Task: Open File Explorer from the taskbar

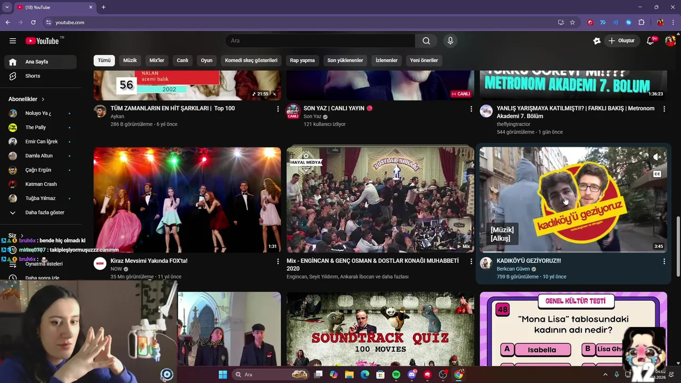Action: pyautogui.click(x=349, y=374)
